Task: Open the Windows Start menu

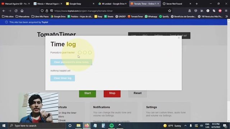Action: tap(4, 126)
